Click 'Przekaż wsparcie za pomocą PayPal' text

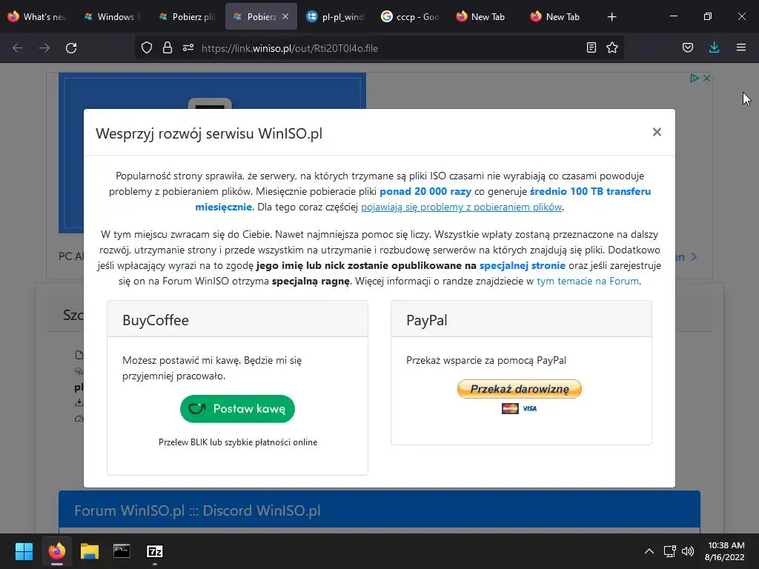tap(486, 361)
